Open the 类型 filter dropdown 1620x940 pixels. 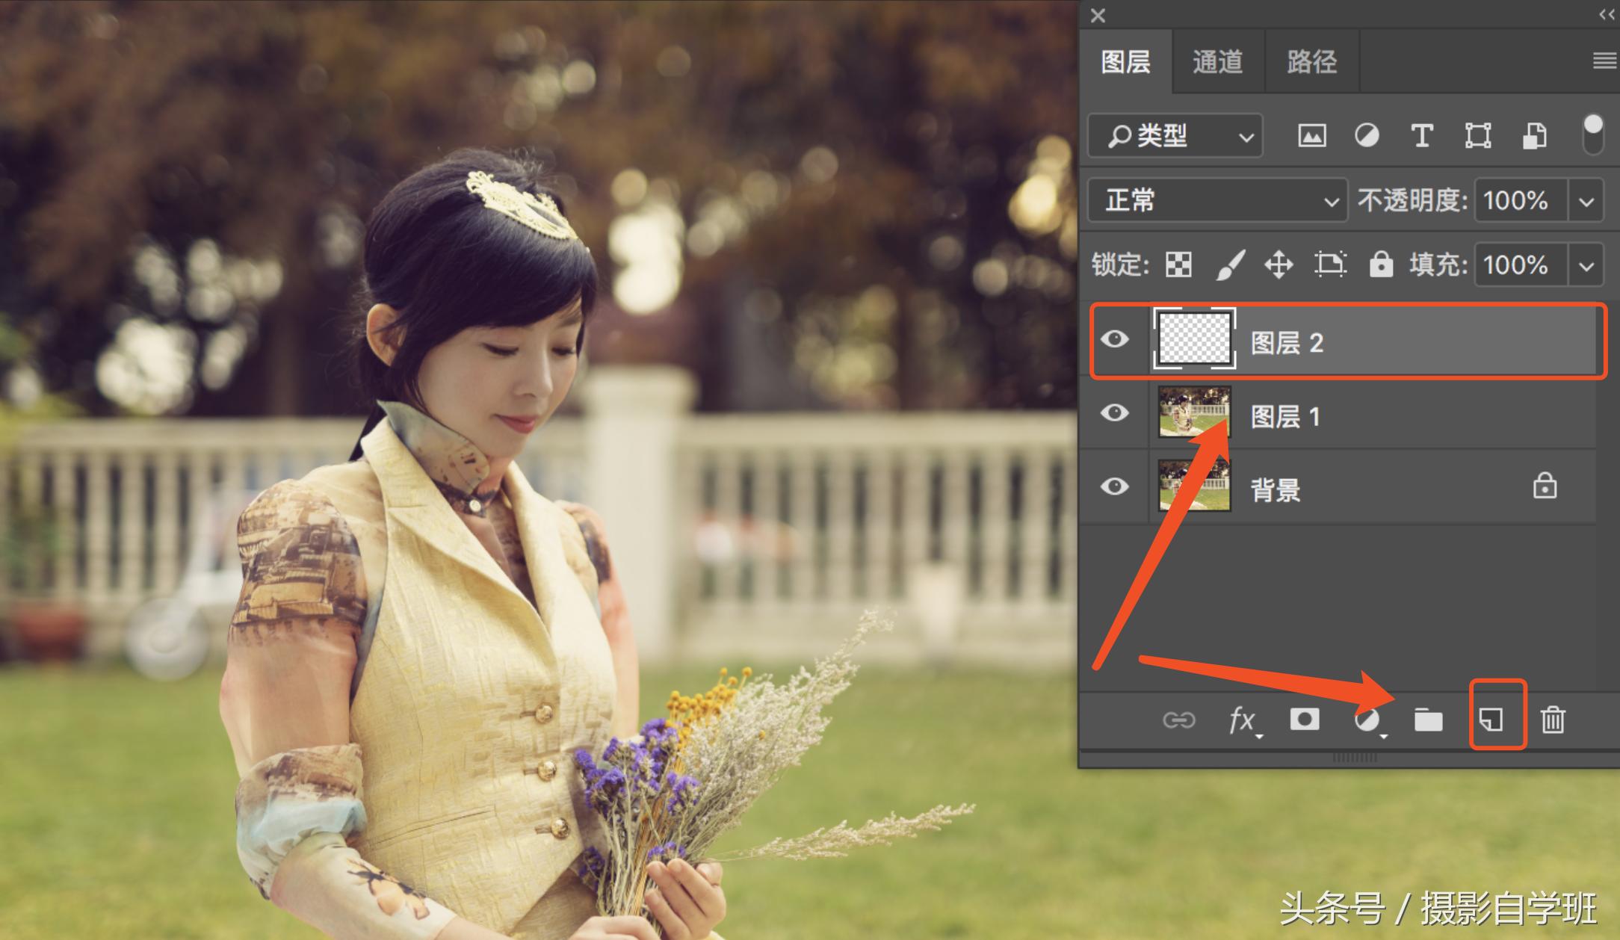(1175, 136)
